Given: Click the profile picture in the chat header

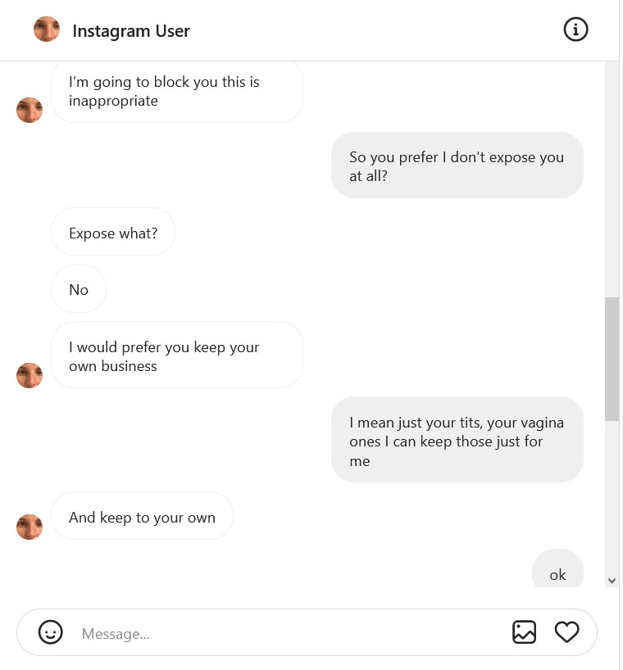Looking at the screenshot, I should pyautogui.click(x=47, y=30).
